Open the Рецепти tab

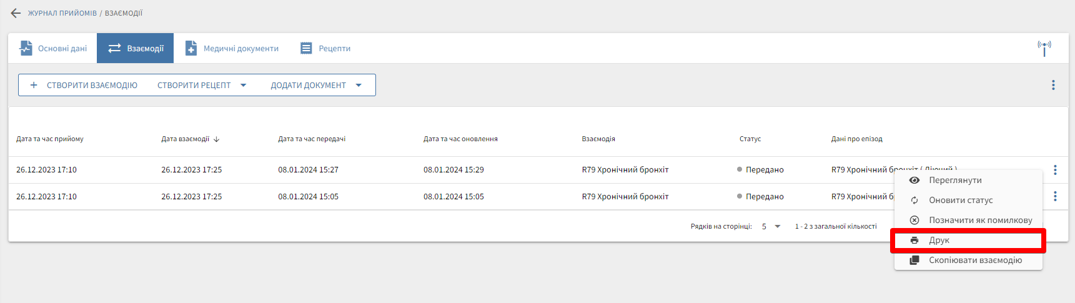[x=325, y=48]
